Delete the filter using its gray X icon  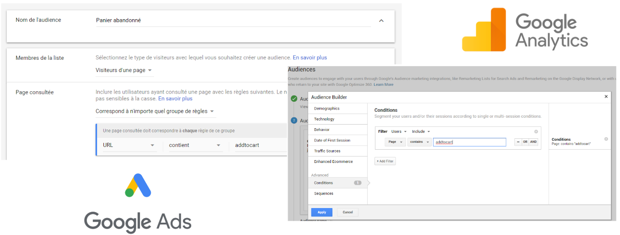pyautogui.click(x=536, y=131)
